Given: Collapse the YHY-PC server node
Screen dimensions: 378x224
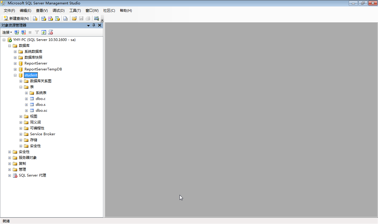Looking at the screenshot, I should point(4,40).
